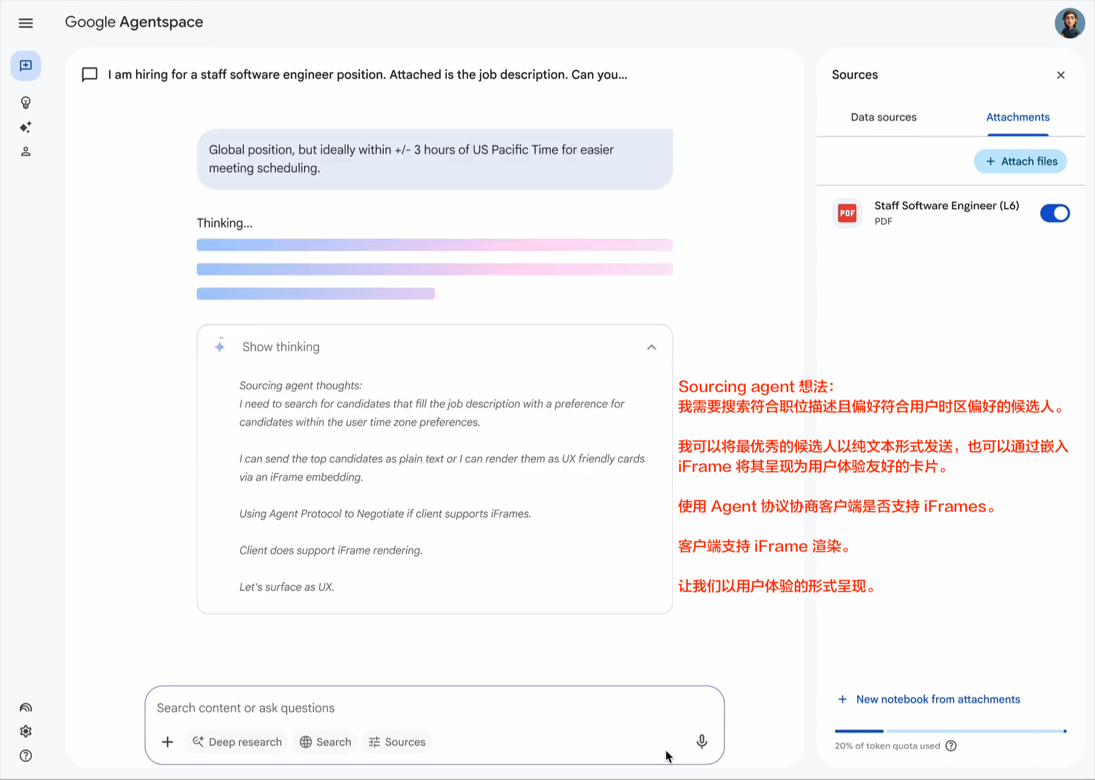Click the microphone voice input icon

click(x=702, y=741)
